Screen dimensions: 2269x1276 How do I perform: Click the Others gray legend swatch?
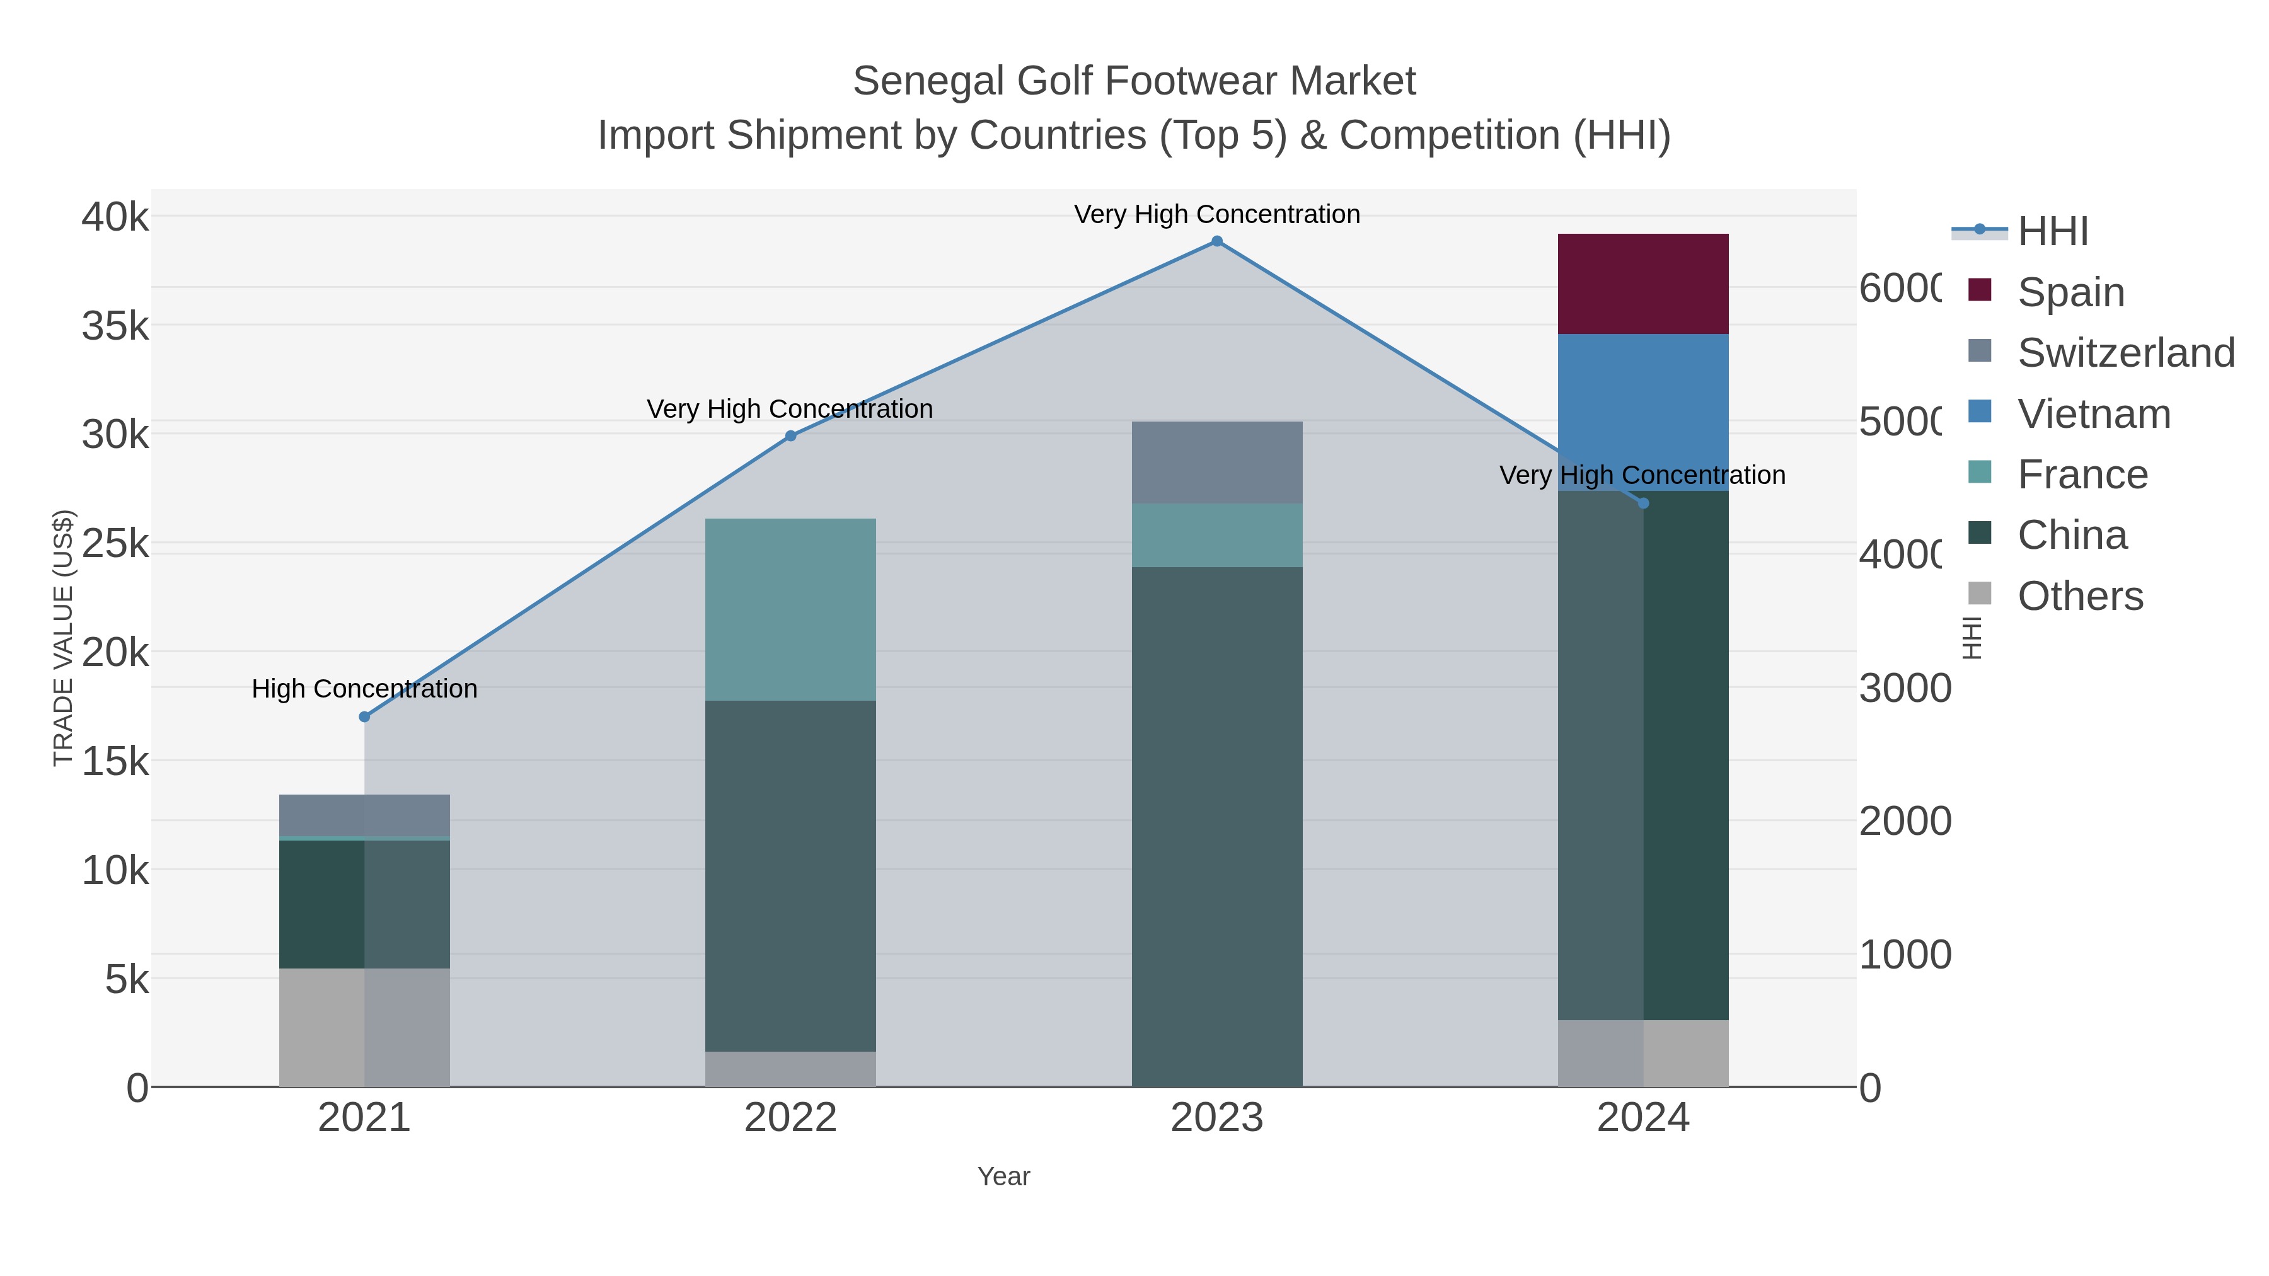1979,594
